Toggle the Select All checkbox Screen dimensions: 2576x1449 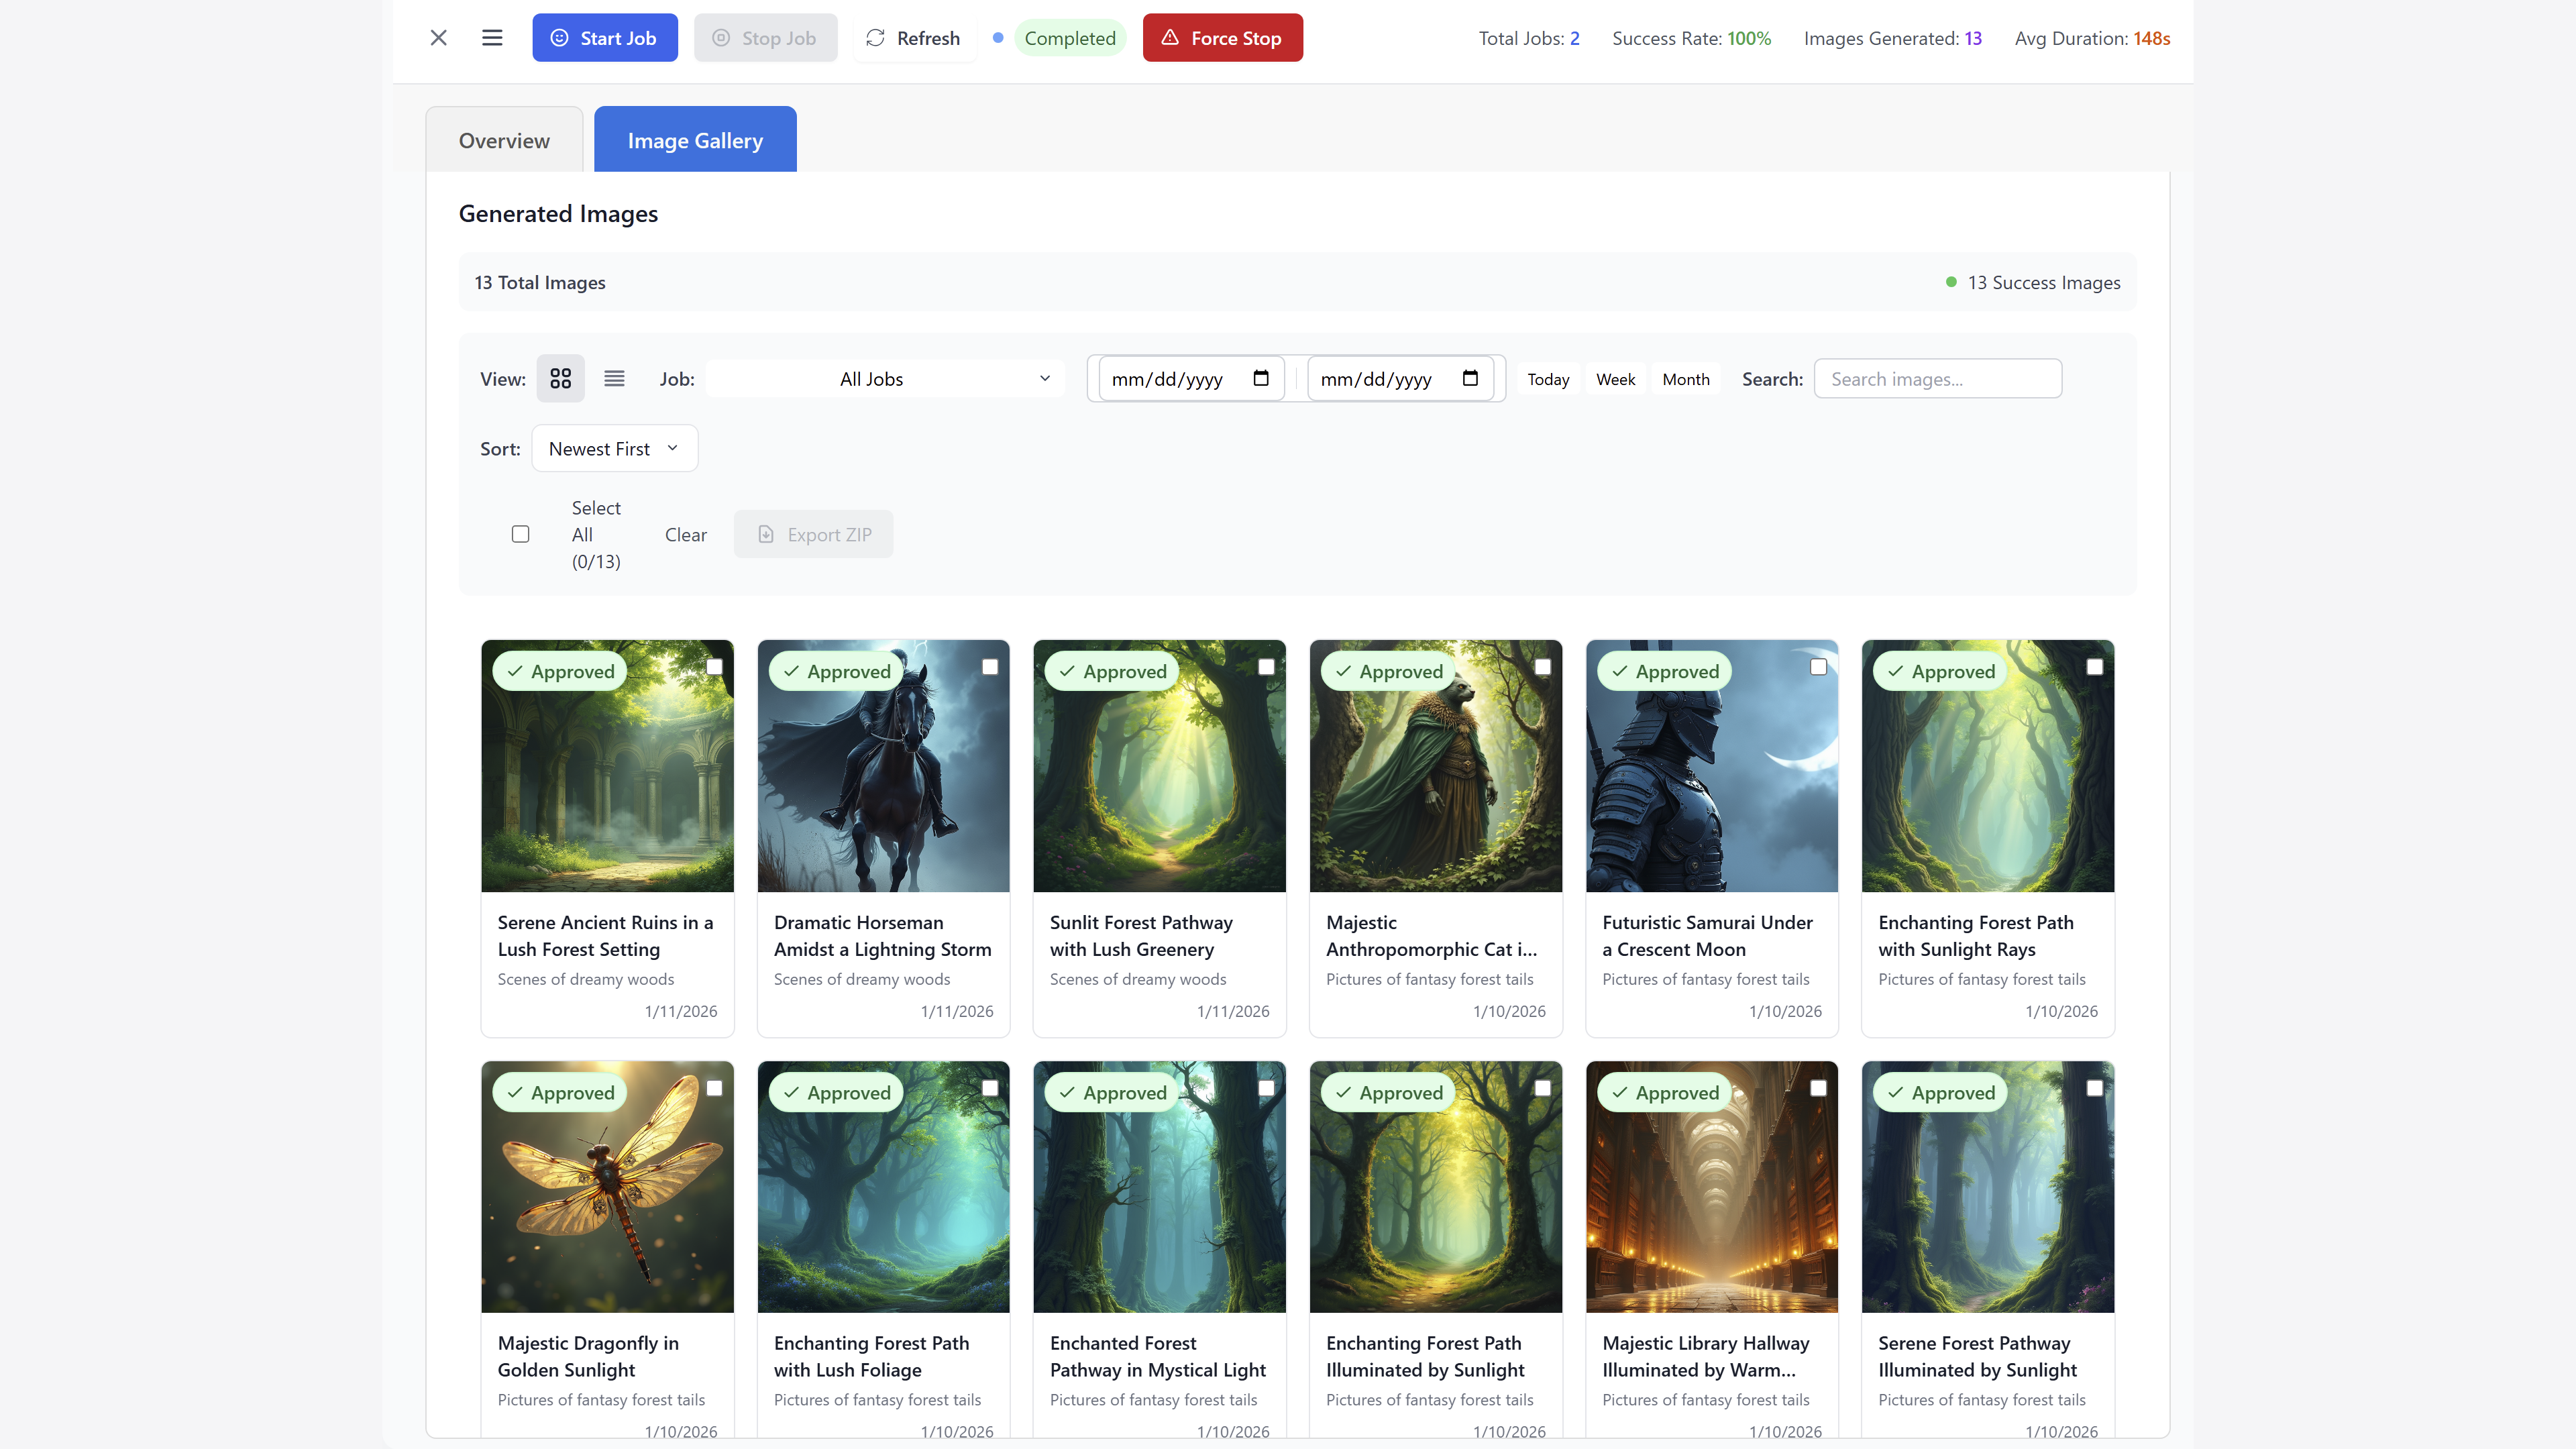pos(520,534)
